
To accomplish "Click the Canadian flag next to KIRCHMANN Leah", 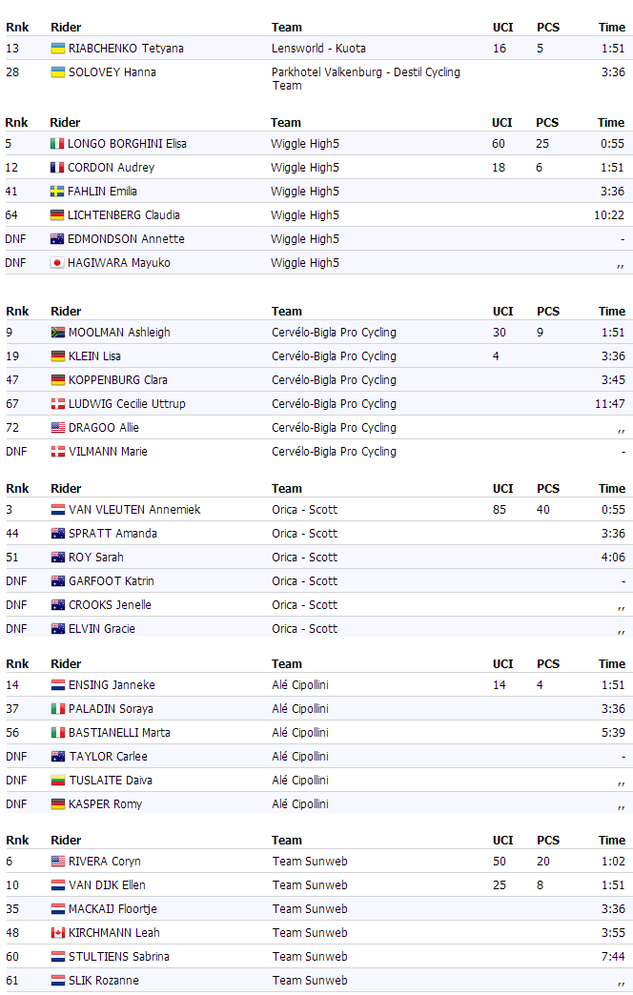I will (57, 933).
